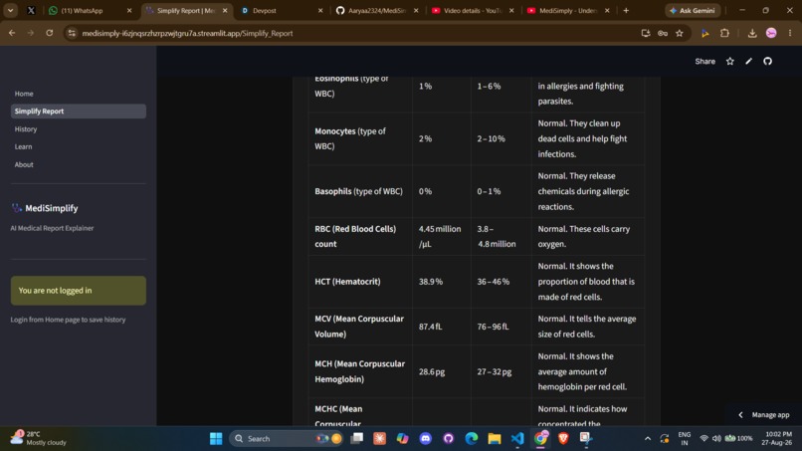The width and height of the screenshot is (802, 451).
Task: Open the tab search dropdown arrow
Action: coord(10,10)
